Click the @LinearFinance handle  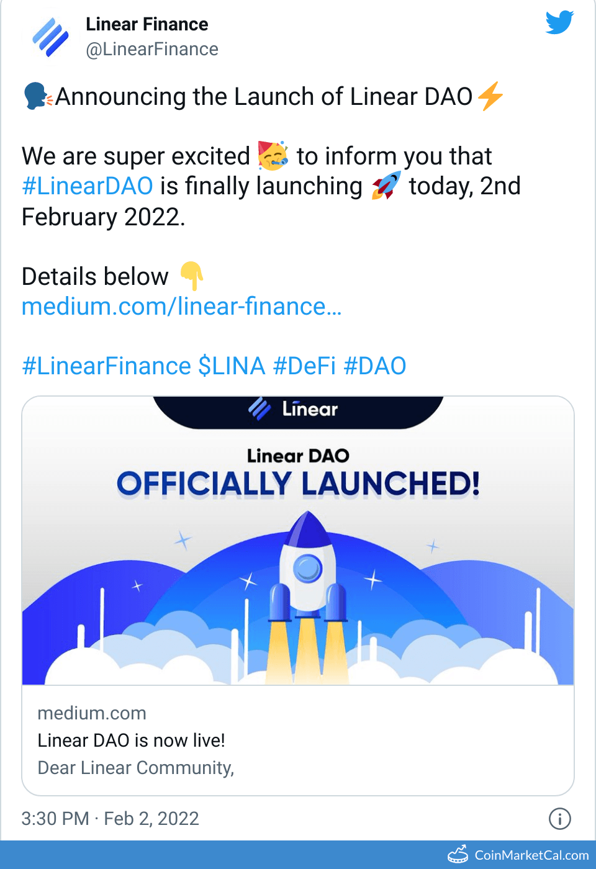pos(152,49)
